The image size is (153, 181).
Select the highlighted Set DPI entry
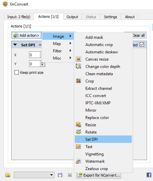coord(103,139)
